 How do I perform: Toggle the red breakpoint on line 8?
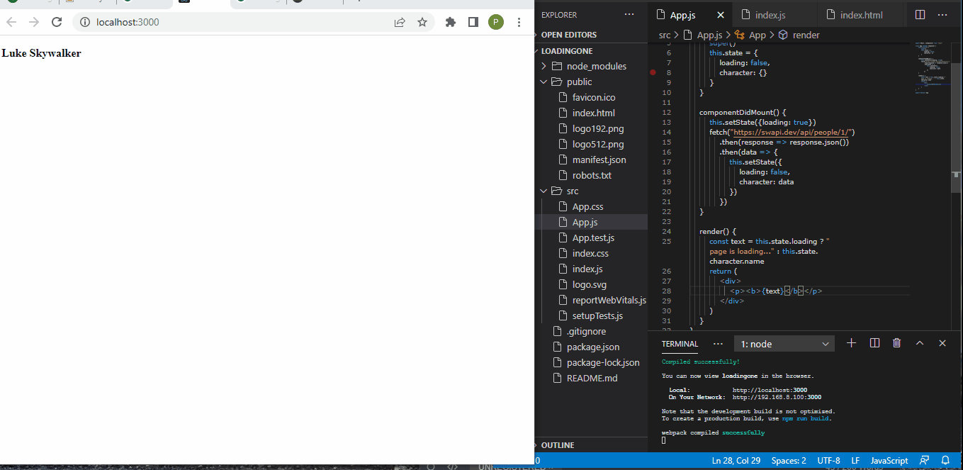(653, 72)
